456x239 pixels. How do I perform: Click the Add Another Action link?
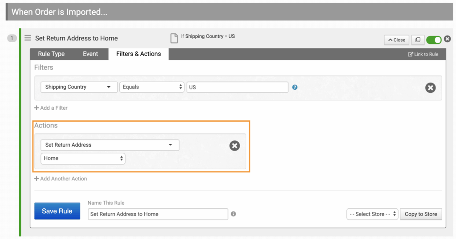click(x=61, y=179)
